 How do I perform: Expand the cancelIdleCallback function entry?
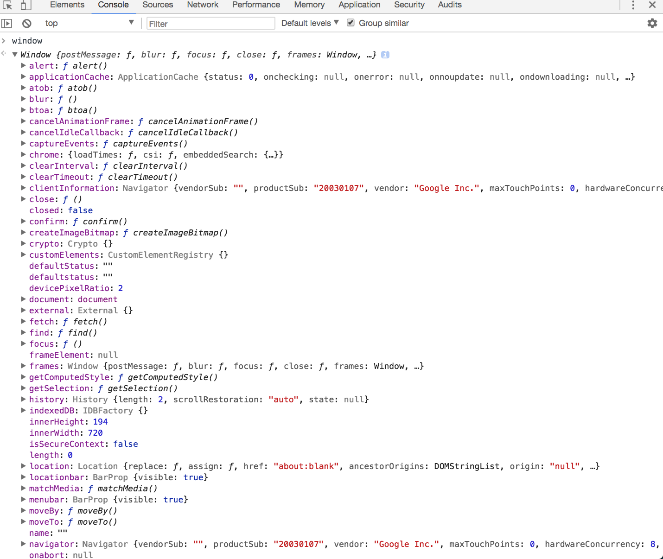[23, 133]
